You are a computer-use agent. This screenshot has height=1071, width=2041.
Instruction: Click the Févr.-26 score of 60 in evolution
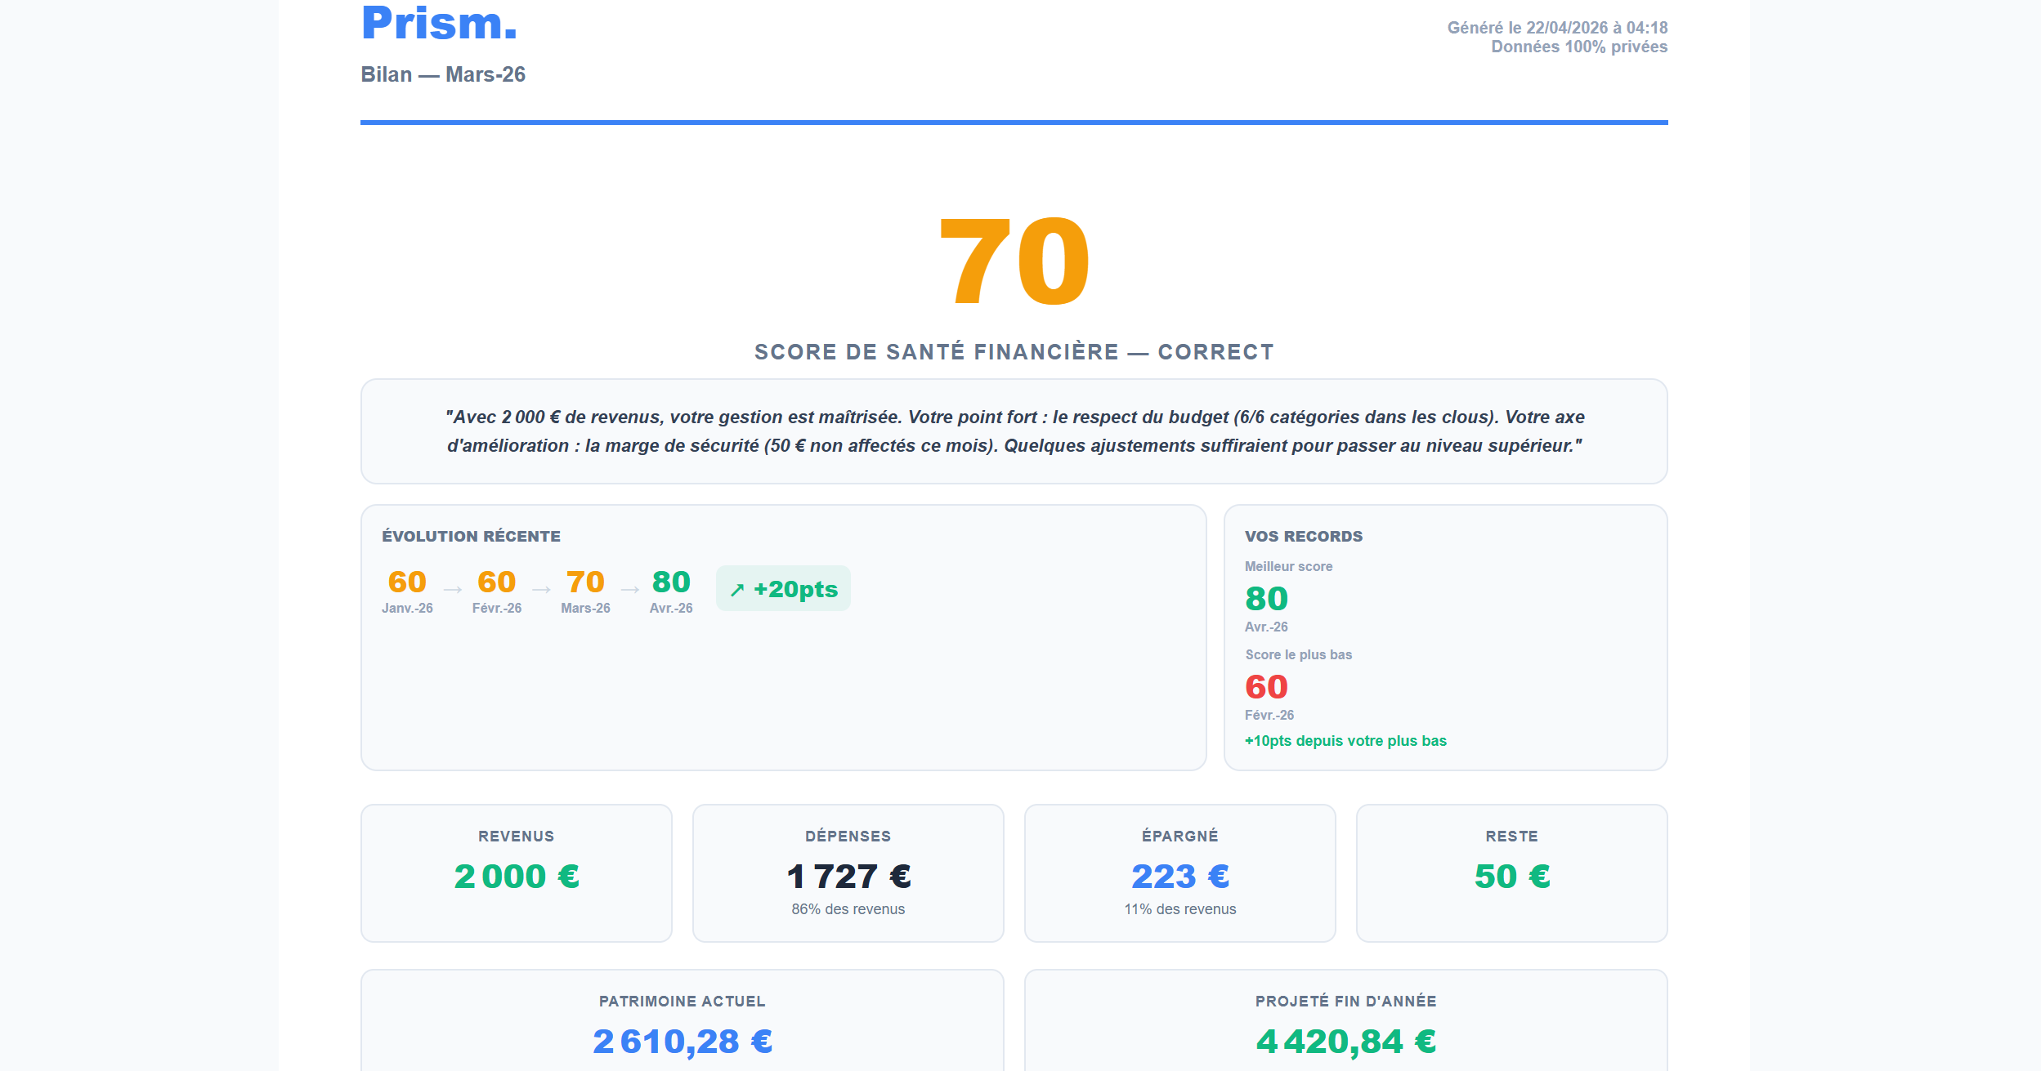click(496, 582)
